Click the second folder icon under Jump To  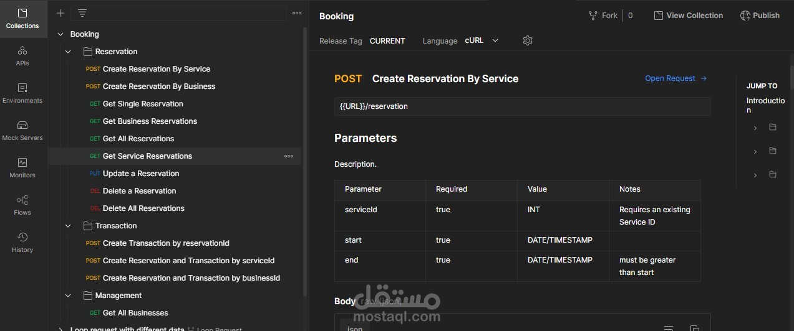773,151
